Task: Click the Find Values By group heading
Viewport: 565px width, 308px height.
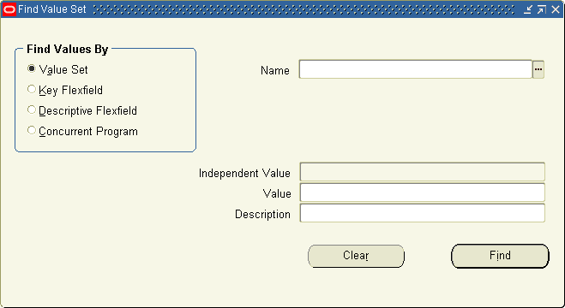Action: click(68, 49)
